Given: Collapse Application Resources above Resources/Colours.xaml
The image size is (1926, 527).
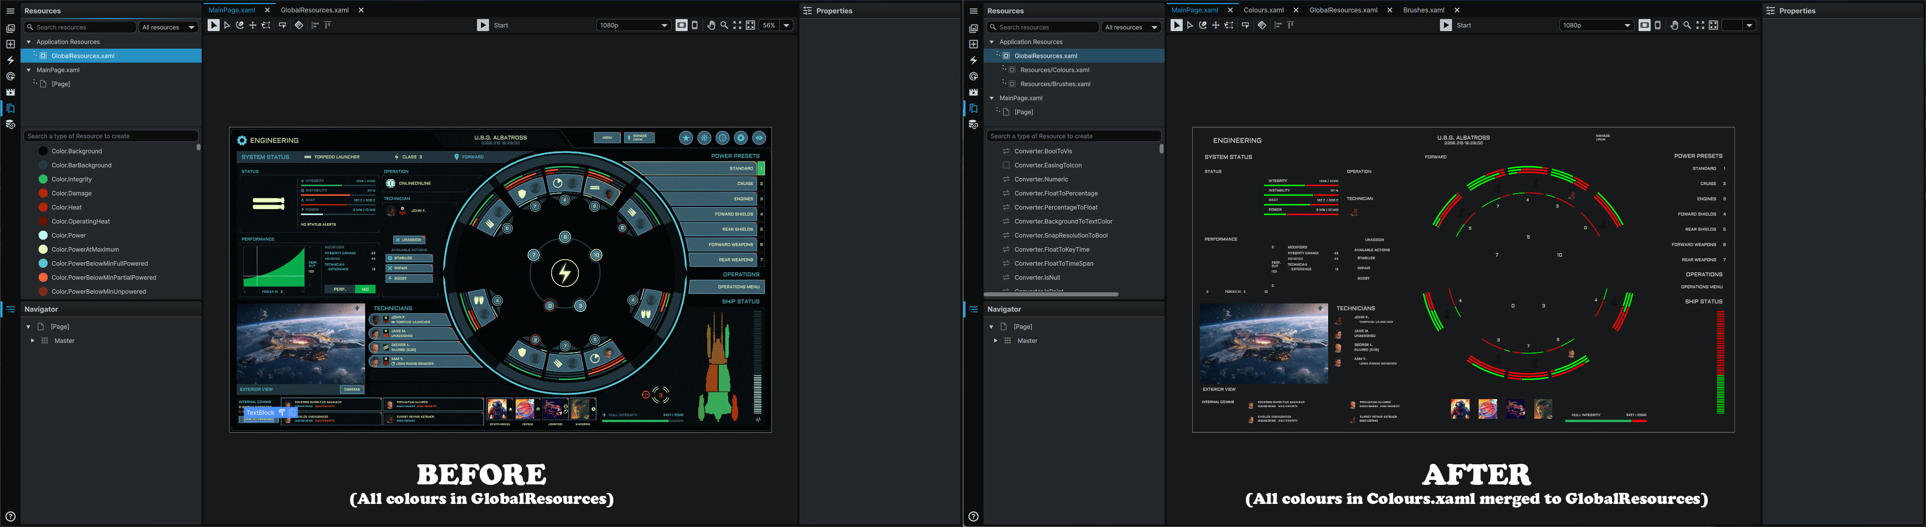Looking at the screenshot, I should [x=992, y=42].
